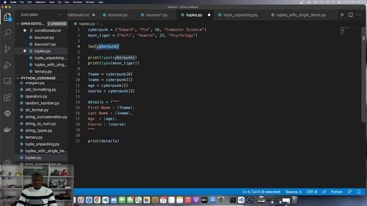Open the Docker whale icon view

[x=7, y=130]
